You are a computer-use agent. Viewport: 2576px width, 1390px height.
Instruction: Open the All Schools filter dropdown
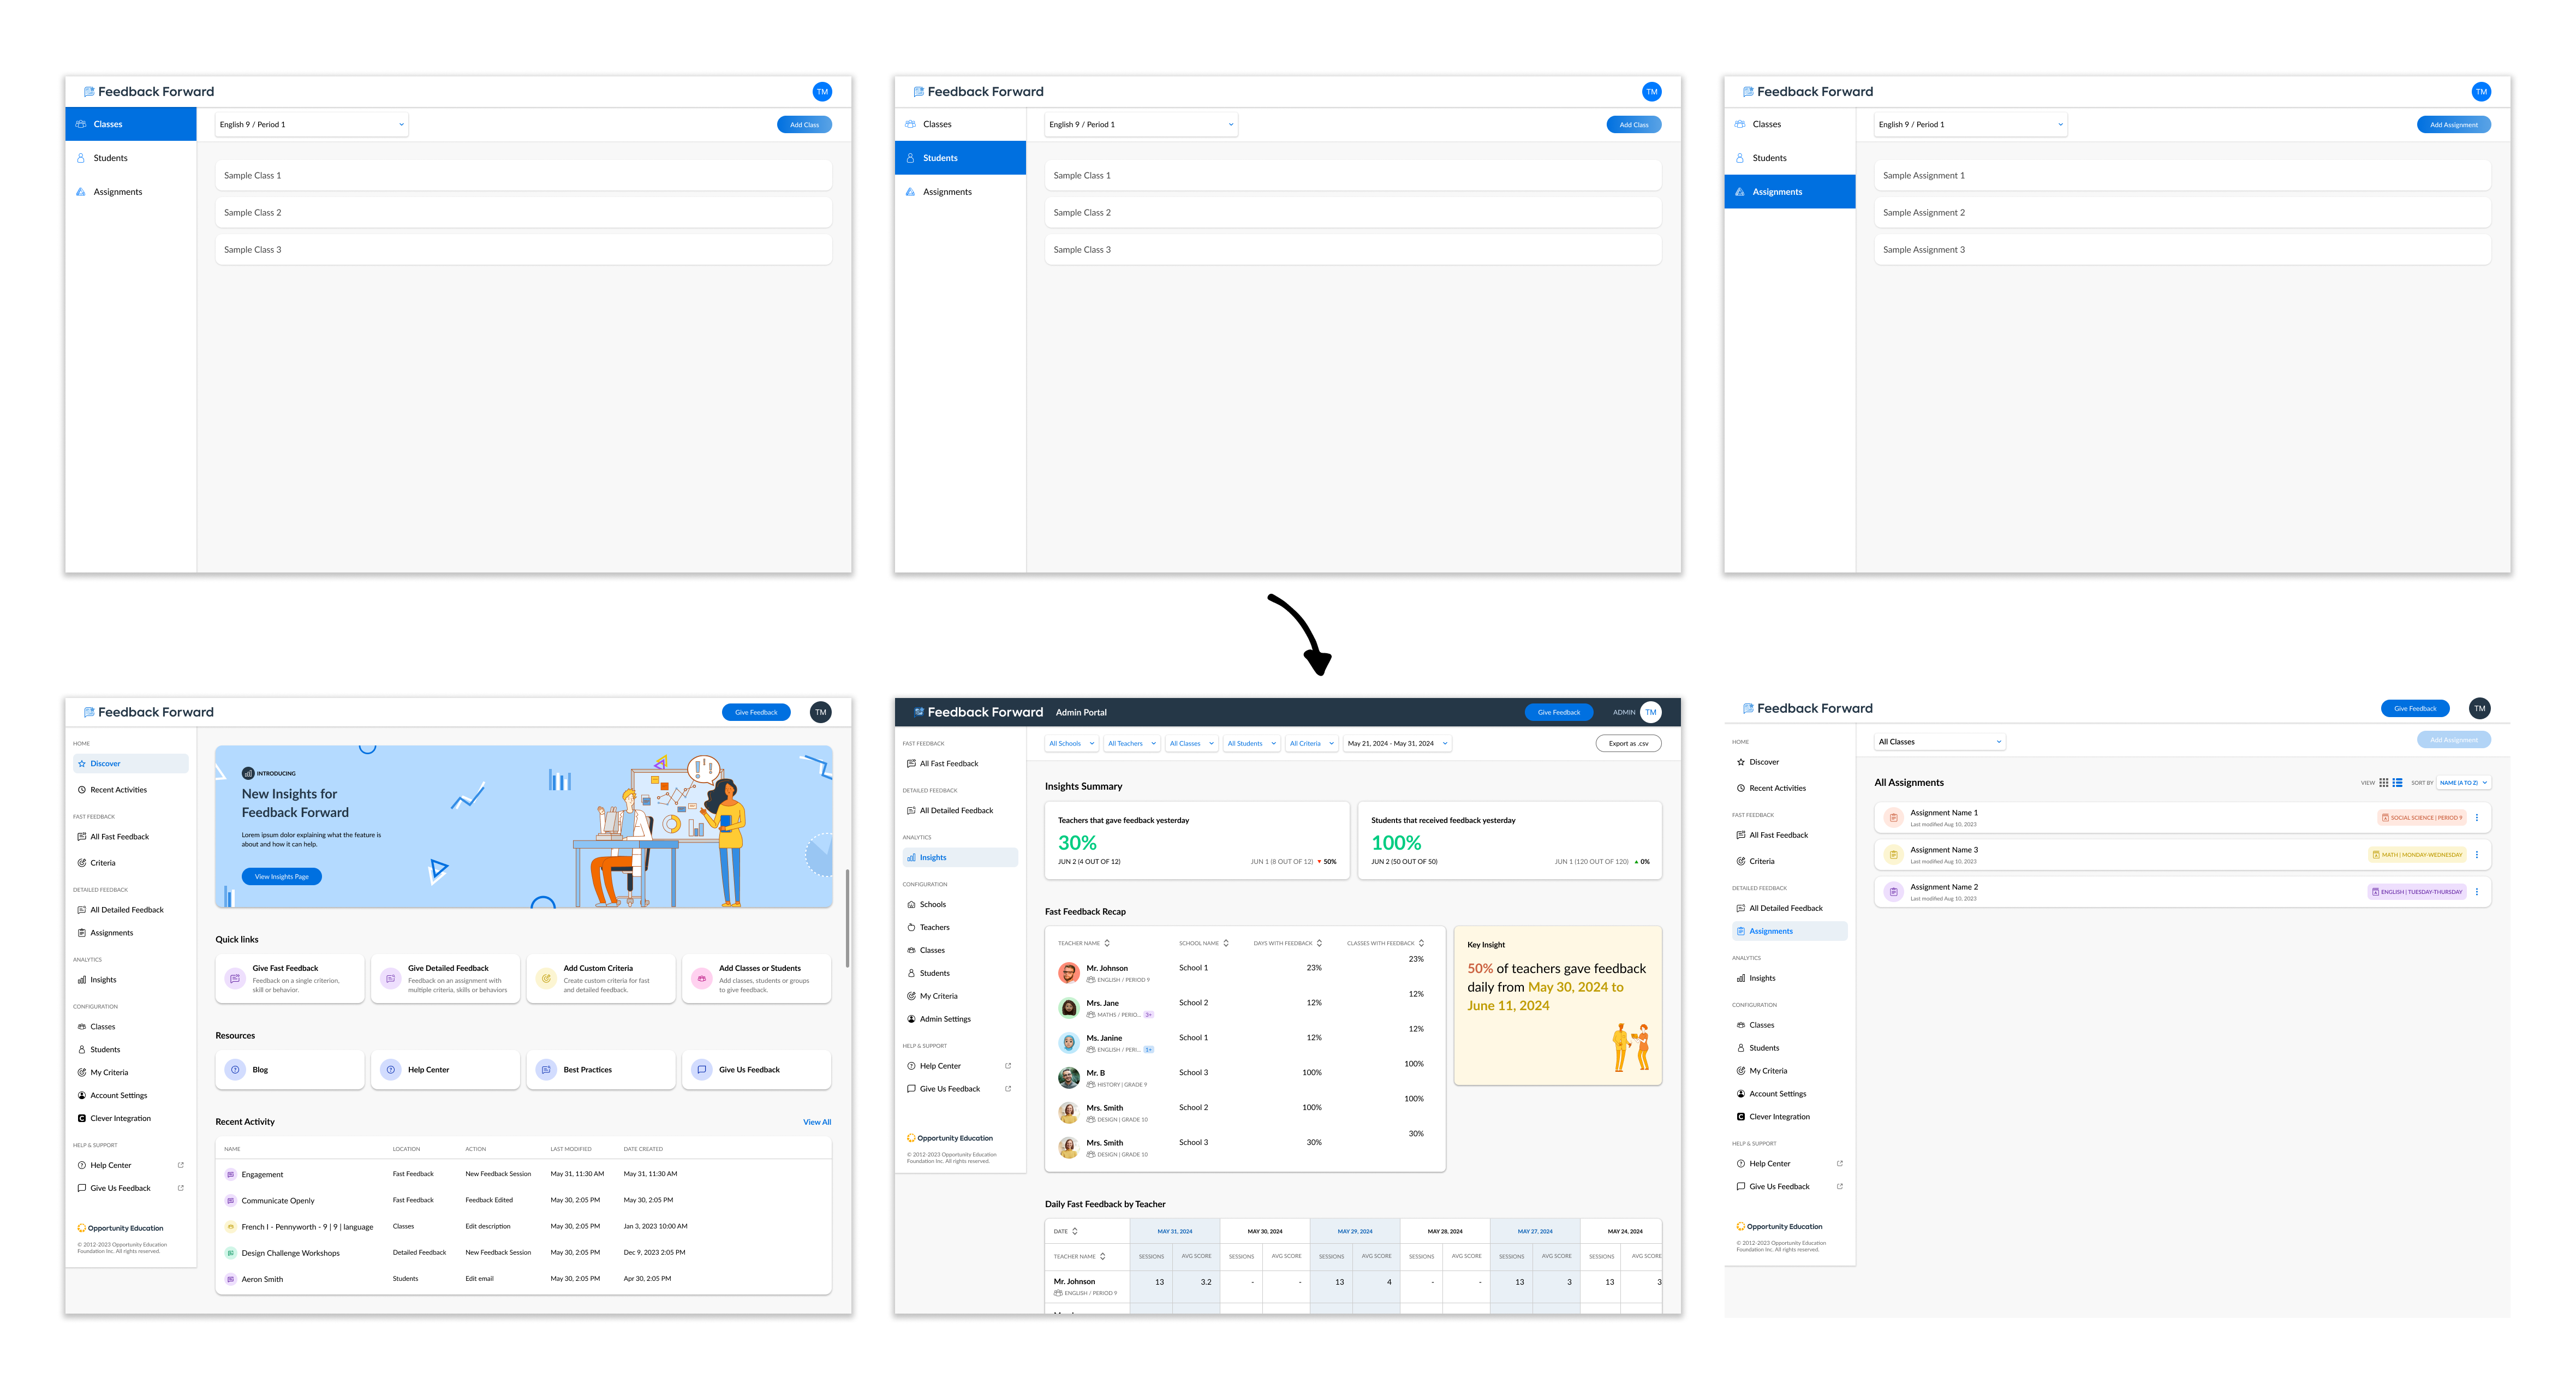click(x=1071, y=743)
